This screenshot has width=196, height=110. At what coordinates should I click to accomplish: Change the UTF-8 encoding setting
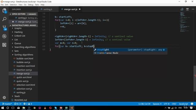(x=167, y=104)
